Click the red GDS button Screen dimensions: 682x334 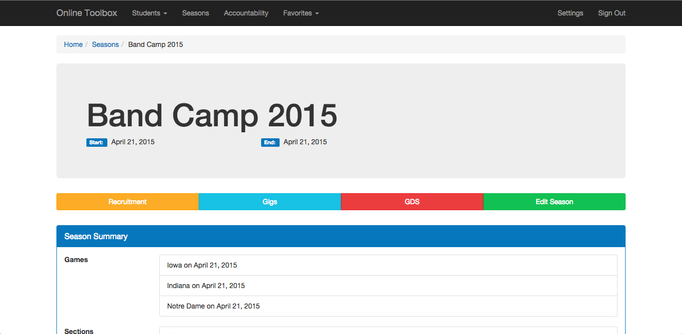click(x=412, y=202)
